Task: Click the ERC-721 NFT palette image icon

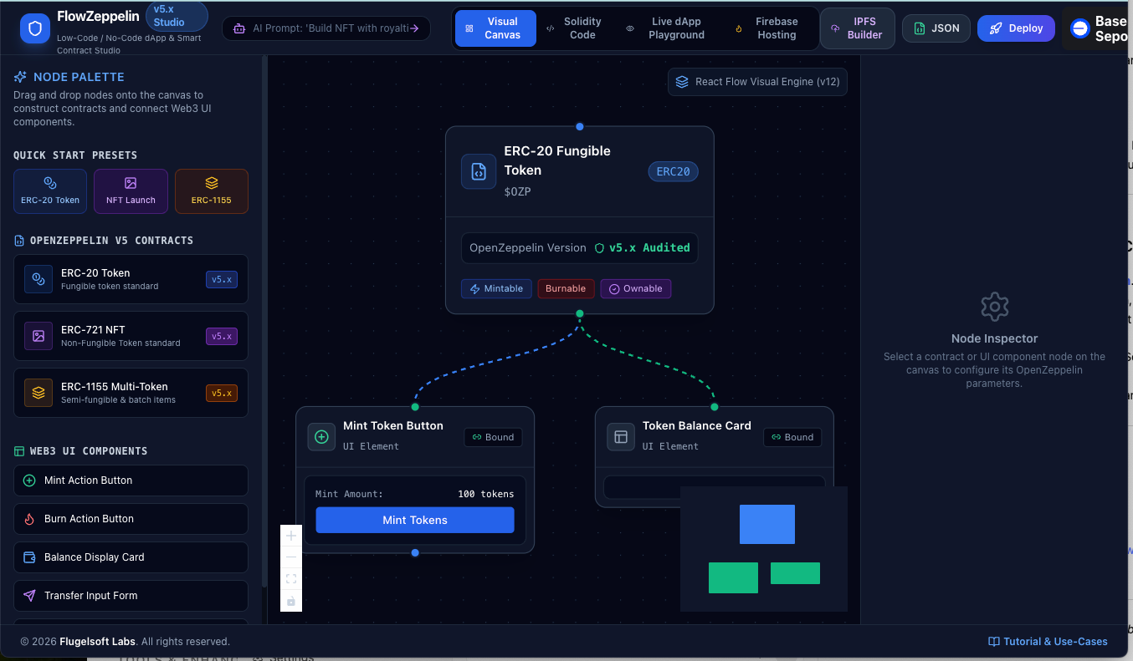Action: (38, 336)
